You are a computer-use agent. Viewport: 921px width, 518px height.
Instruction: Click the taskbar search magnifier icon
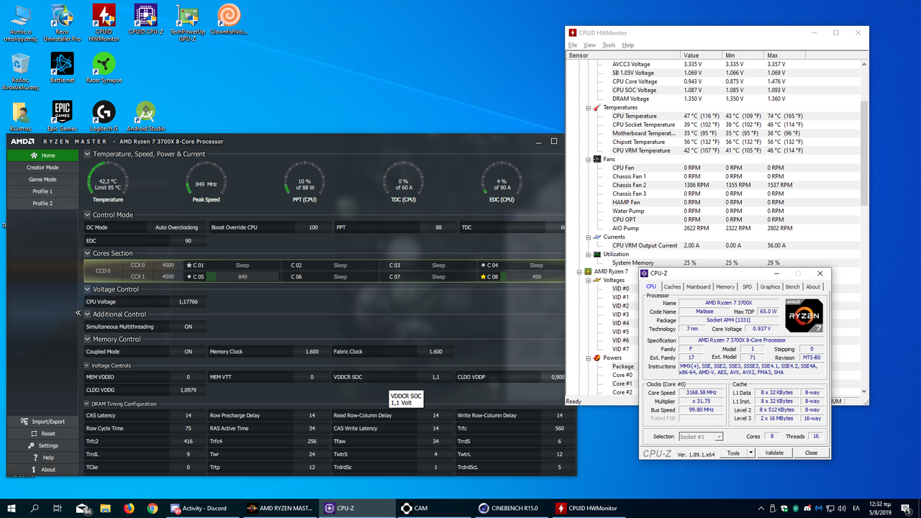click(x=35, y=508)
